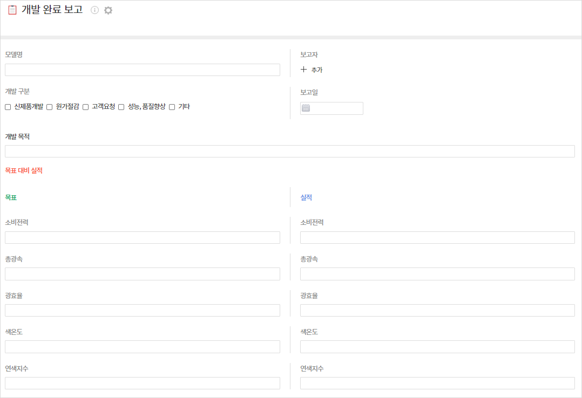Click the 총광속 input under 목표
Screen dimensions: 582x398
[x=143, y=274]
